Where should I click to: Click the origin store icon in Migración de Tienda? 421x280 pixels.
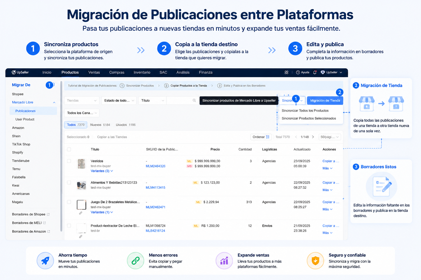pyautogui.click(x=367, y=104)
